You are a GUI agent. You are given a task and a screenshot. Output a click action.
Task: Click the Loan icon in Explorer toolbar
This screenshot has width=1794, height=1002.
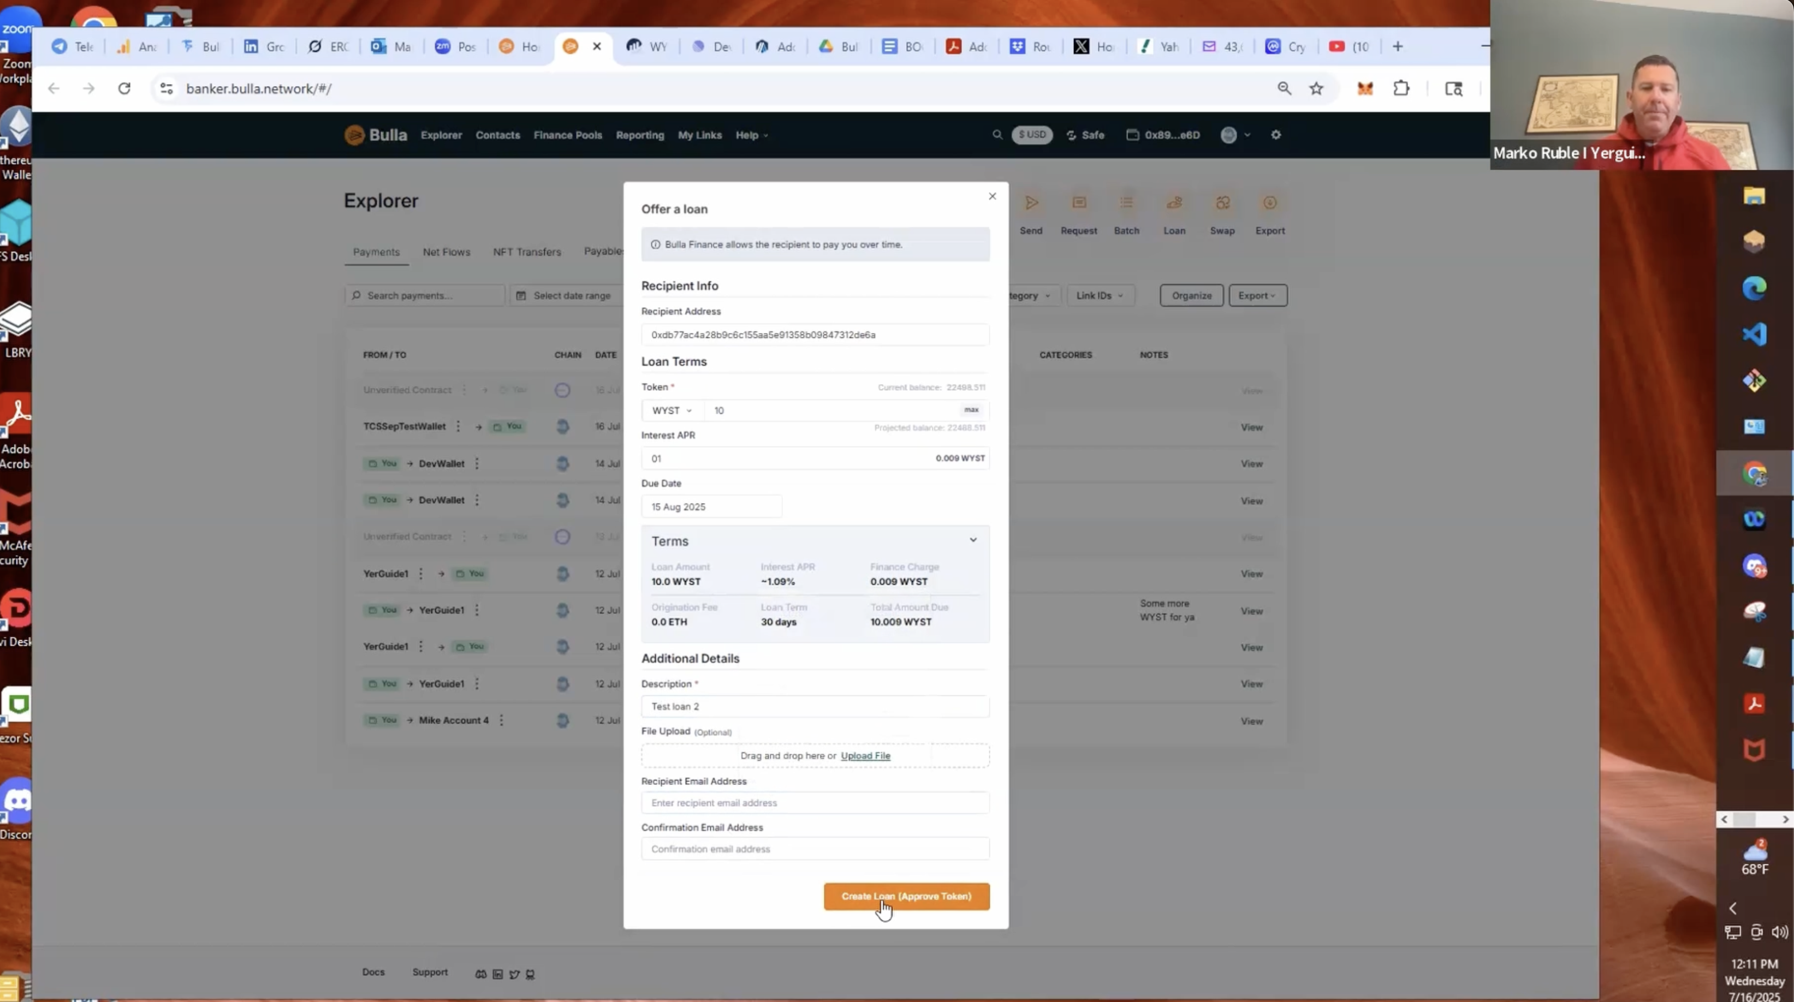[1174, 202]
